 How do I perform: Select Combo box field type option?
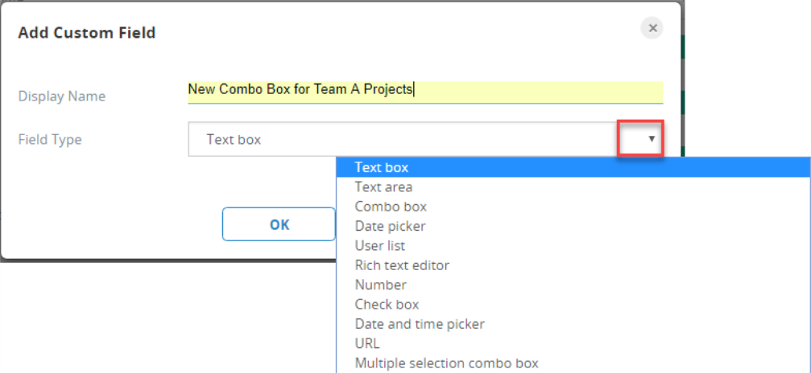391,207
